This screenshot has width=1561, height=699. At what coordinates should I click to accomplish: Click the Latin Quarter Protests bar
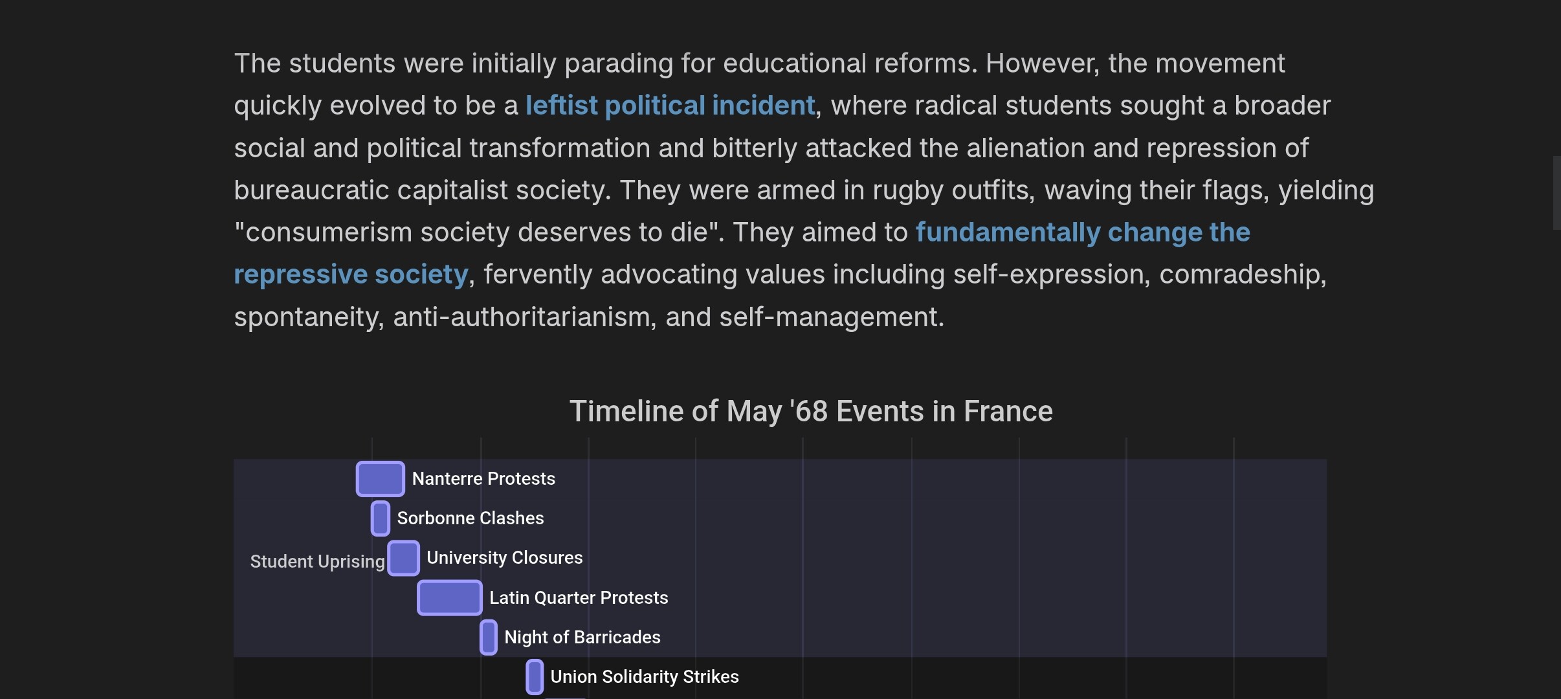450,597
